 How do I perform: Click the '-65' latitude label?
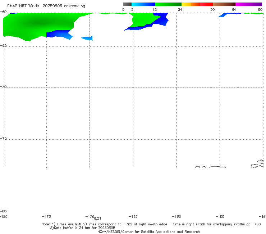[x=3, y=45]
